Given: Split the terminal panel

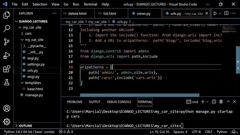Looking at the screenshot, I should [214, 102].
